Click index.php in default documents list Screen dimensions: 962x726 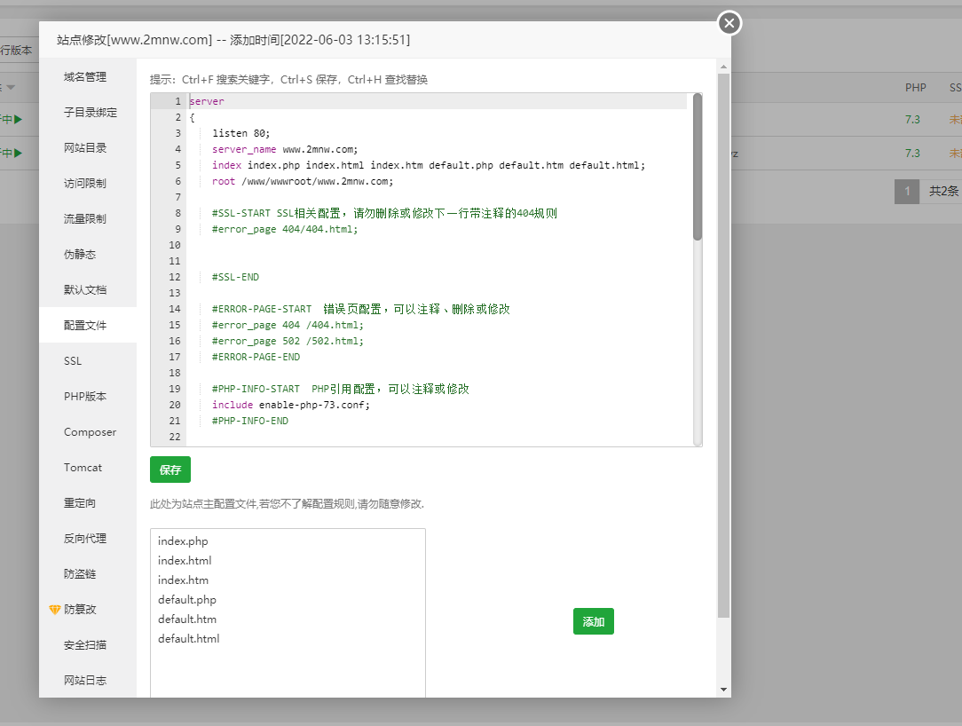183,541
